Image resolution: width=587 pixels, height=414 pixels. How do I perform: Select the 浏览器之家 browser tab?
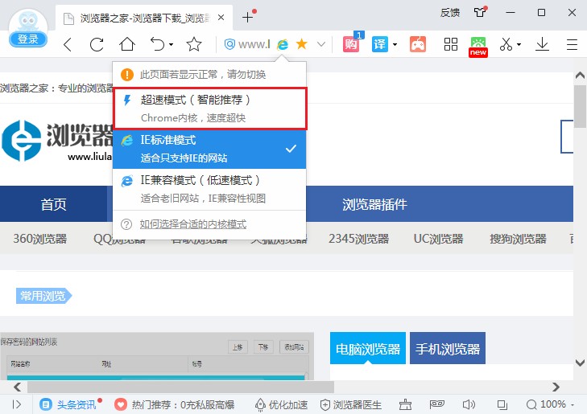tap(144, 18)
